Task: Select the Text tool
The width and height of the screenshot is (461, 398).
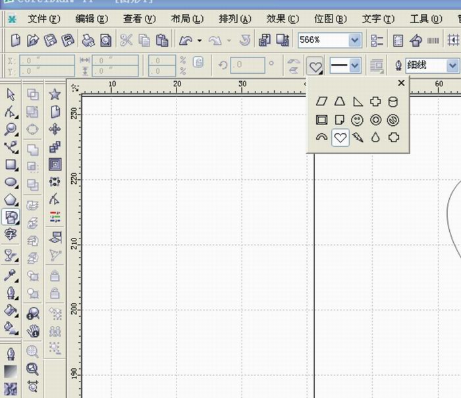Action: (x=11, y=235)
